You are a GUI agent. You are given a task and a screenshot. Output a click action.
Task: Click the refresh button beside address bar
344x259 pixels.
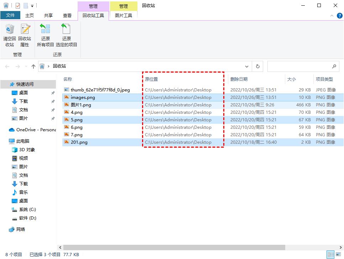click(257, 66)
